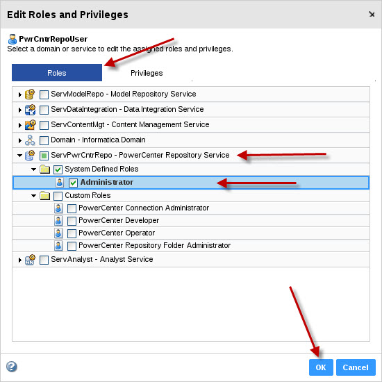Check the PowerCenter Connection Administrator checkbox
The image size is (382, 382).
click(72, 208)
